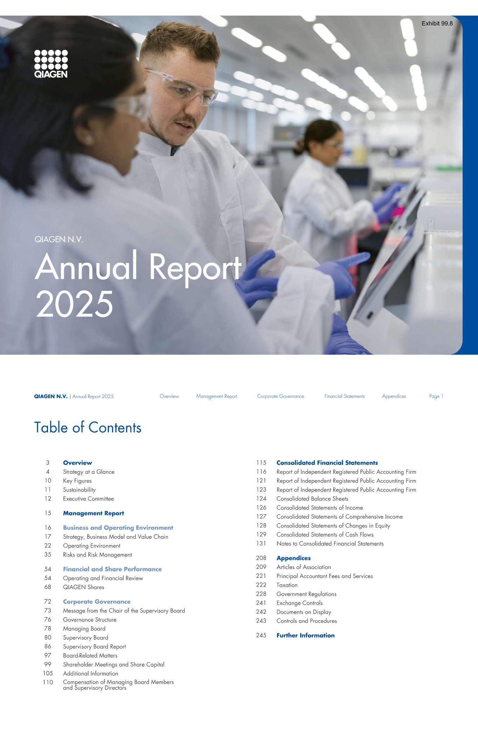The image size is (478, 740).
Task: Click the cover photo of lab scientists
Action: click(x=231, y=185)
